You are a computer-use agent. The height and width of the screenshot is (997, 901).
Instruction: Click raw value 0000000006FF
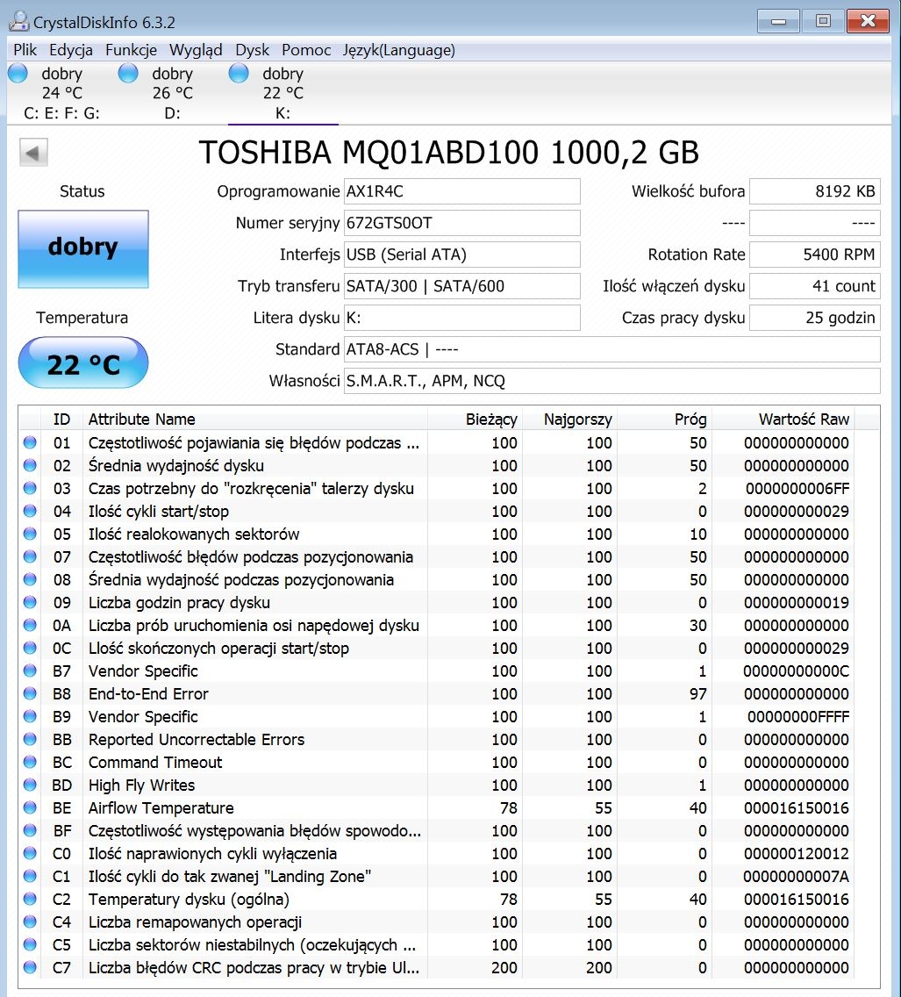(x=797, y=488)
